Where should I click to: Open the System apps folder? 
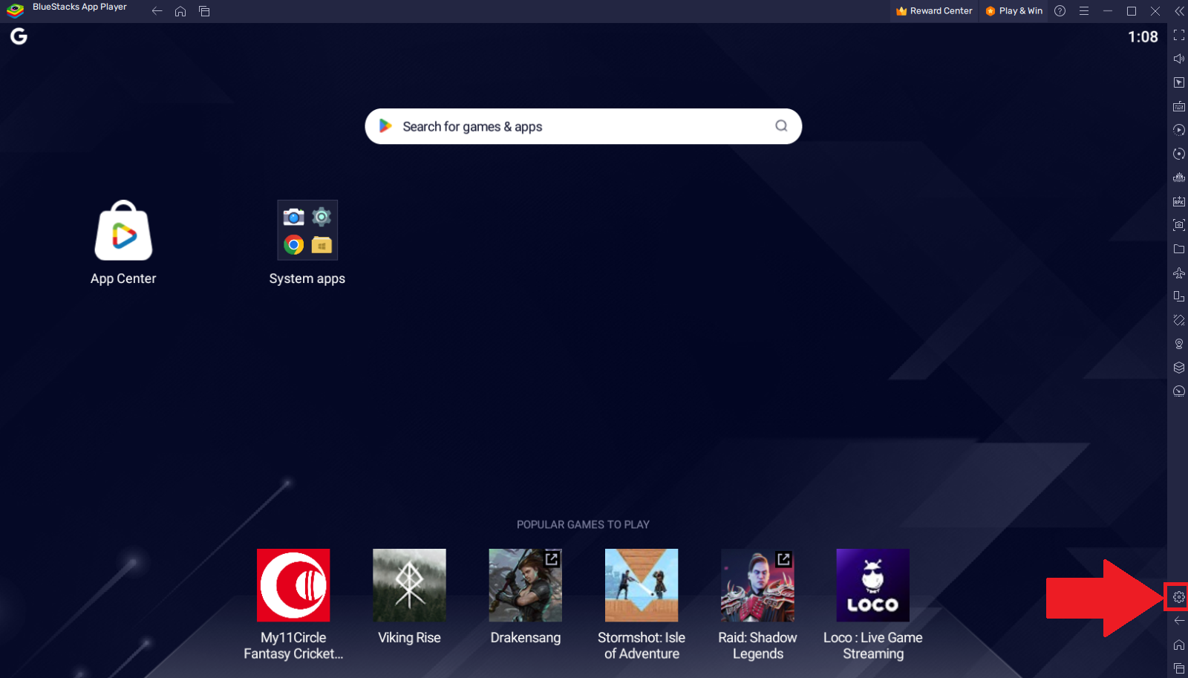[307, 231]
